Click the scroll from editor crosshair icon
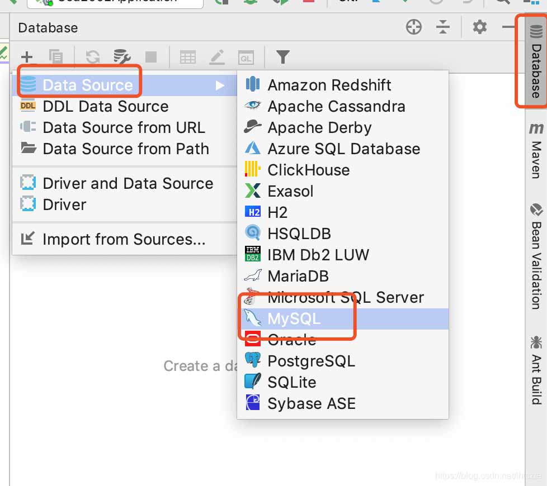The height and width of the screenshot is (486, 547). point(414,27)
